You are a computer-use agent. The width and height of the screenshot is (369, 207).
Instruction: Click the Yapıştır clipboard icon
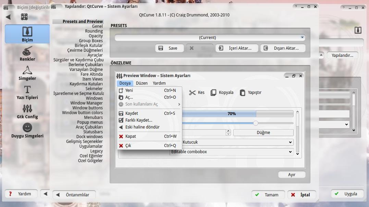click(242, 93)
